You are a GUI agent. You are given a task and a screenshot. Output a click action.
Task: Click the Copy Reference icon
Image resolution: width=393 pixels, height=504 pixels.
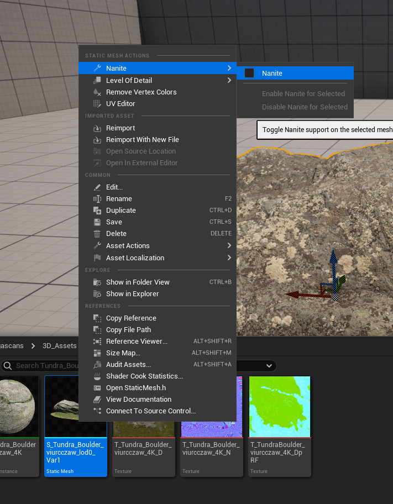97,318
